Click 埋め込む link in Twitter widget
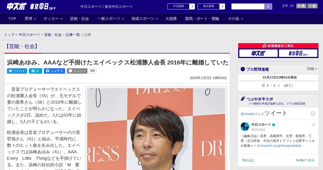This screenshot has width=323, height=170. 248,160
